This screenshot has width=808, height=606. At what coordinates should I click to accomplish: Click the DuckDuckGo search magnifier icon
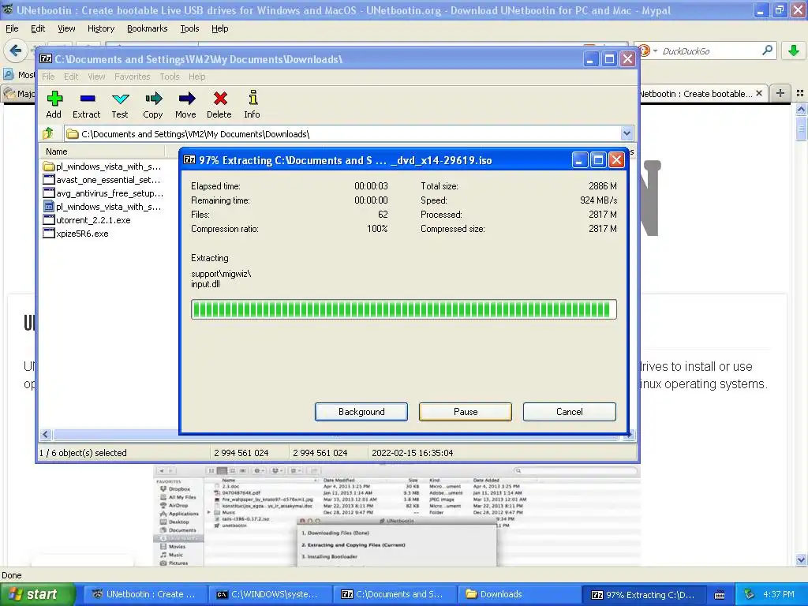[x=767, y=50]
